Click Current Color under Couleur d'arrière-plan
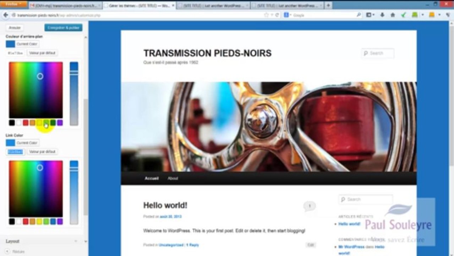The width and height of the screenshot is (454, 256). pos(23,44)
